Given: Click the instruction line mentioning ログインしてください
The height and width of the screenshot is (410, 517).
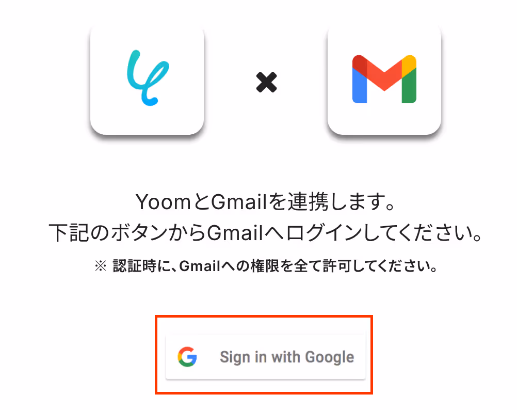Looking at the screenshot, I should point(266,232).
